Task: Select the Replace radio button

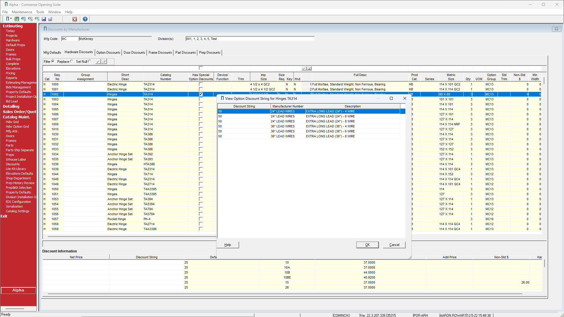Action: click(72, 61)
